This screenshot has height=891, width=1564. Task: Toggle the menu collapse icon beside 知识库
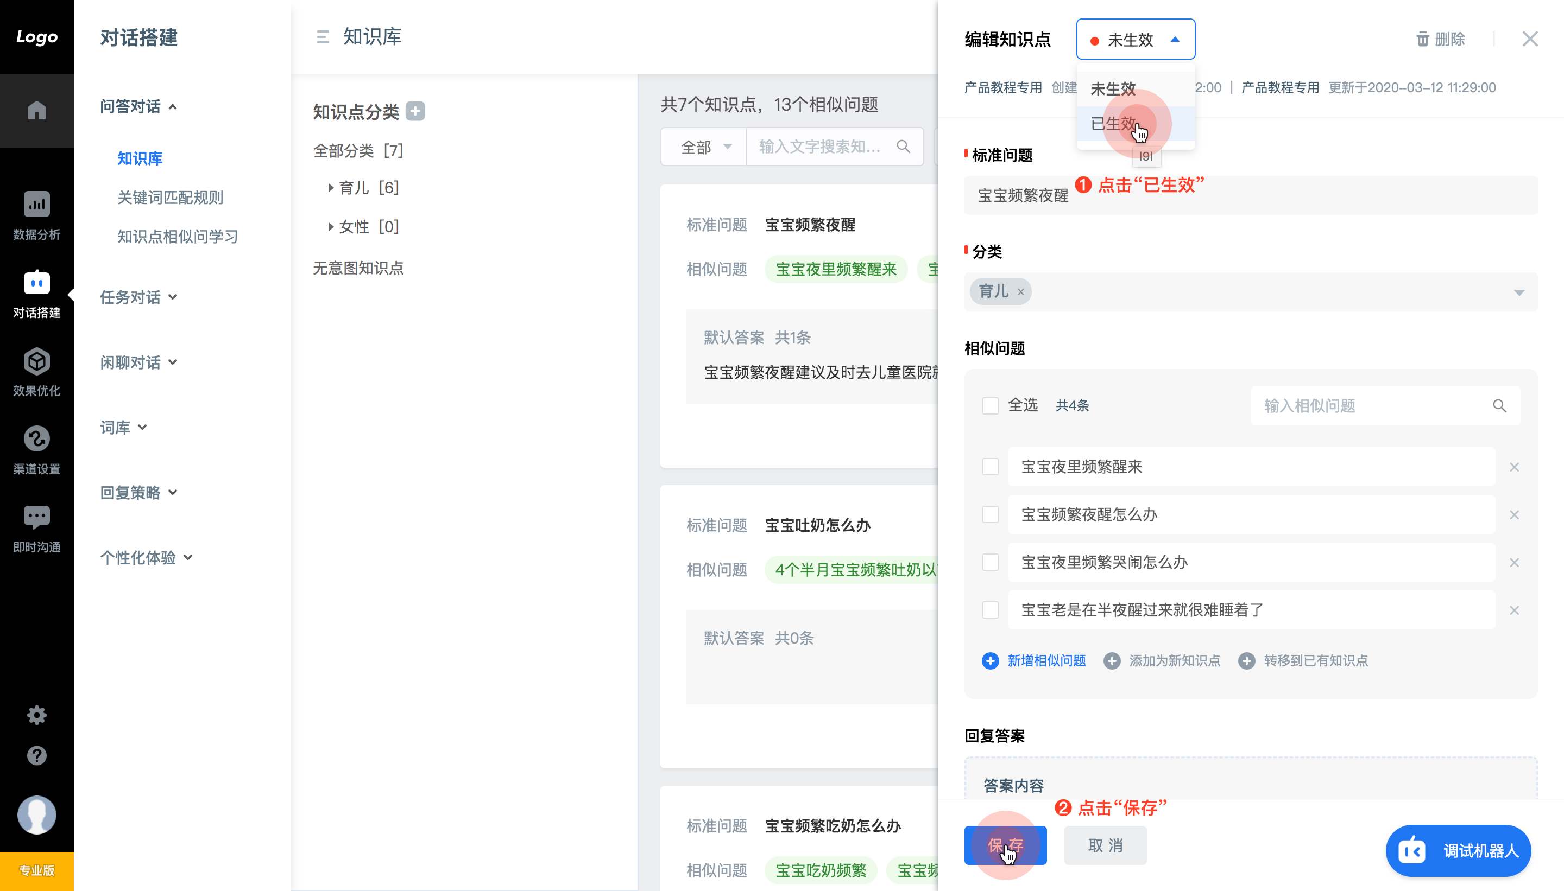coord(323,37)
